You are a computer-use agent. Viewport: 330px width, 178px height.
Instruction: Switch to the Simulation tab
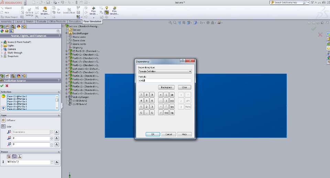click(75, 22)
